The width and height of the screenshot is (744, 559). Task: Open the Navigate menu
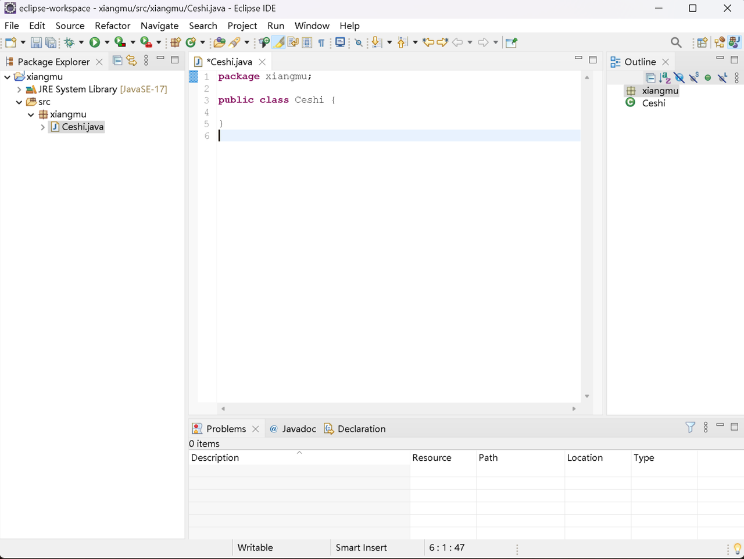(159, 26)
